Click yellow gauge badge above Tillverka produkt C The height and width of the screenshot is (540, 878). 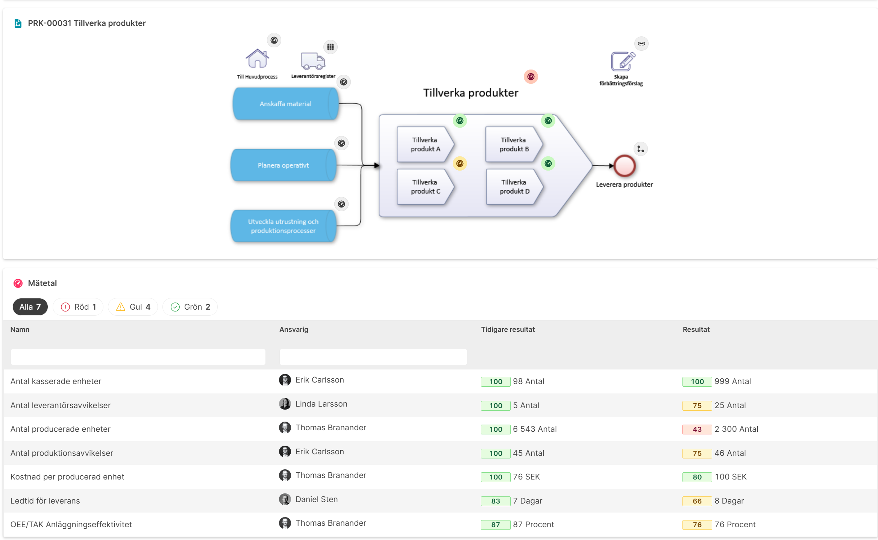point(459,163)
